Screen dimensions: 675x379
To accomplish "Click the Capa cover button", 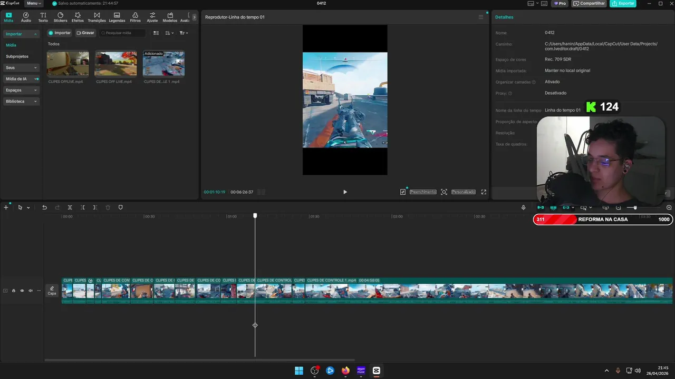I will point(52,291).
